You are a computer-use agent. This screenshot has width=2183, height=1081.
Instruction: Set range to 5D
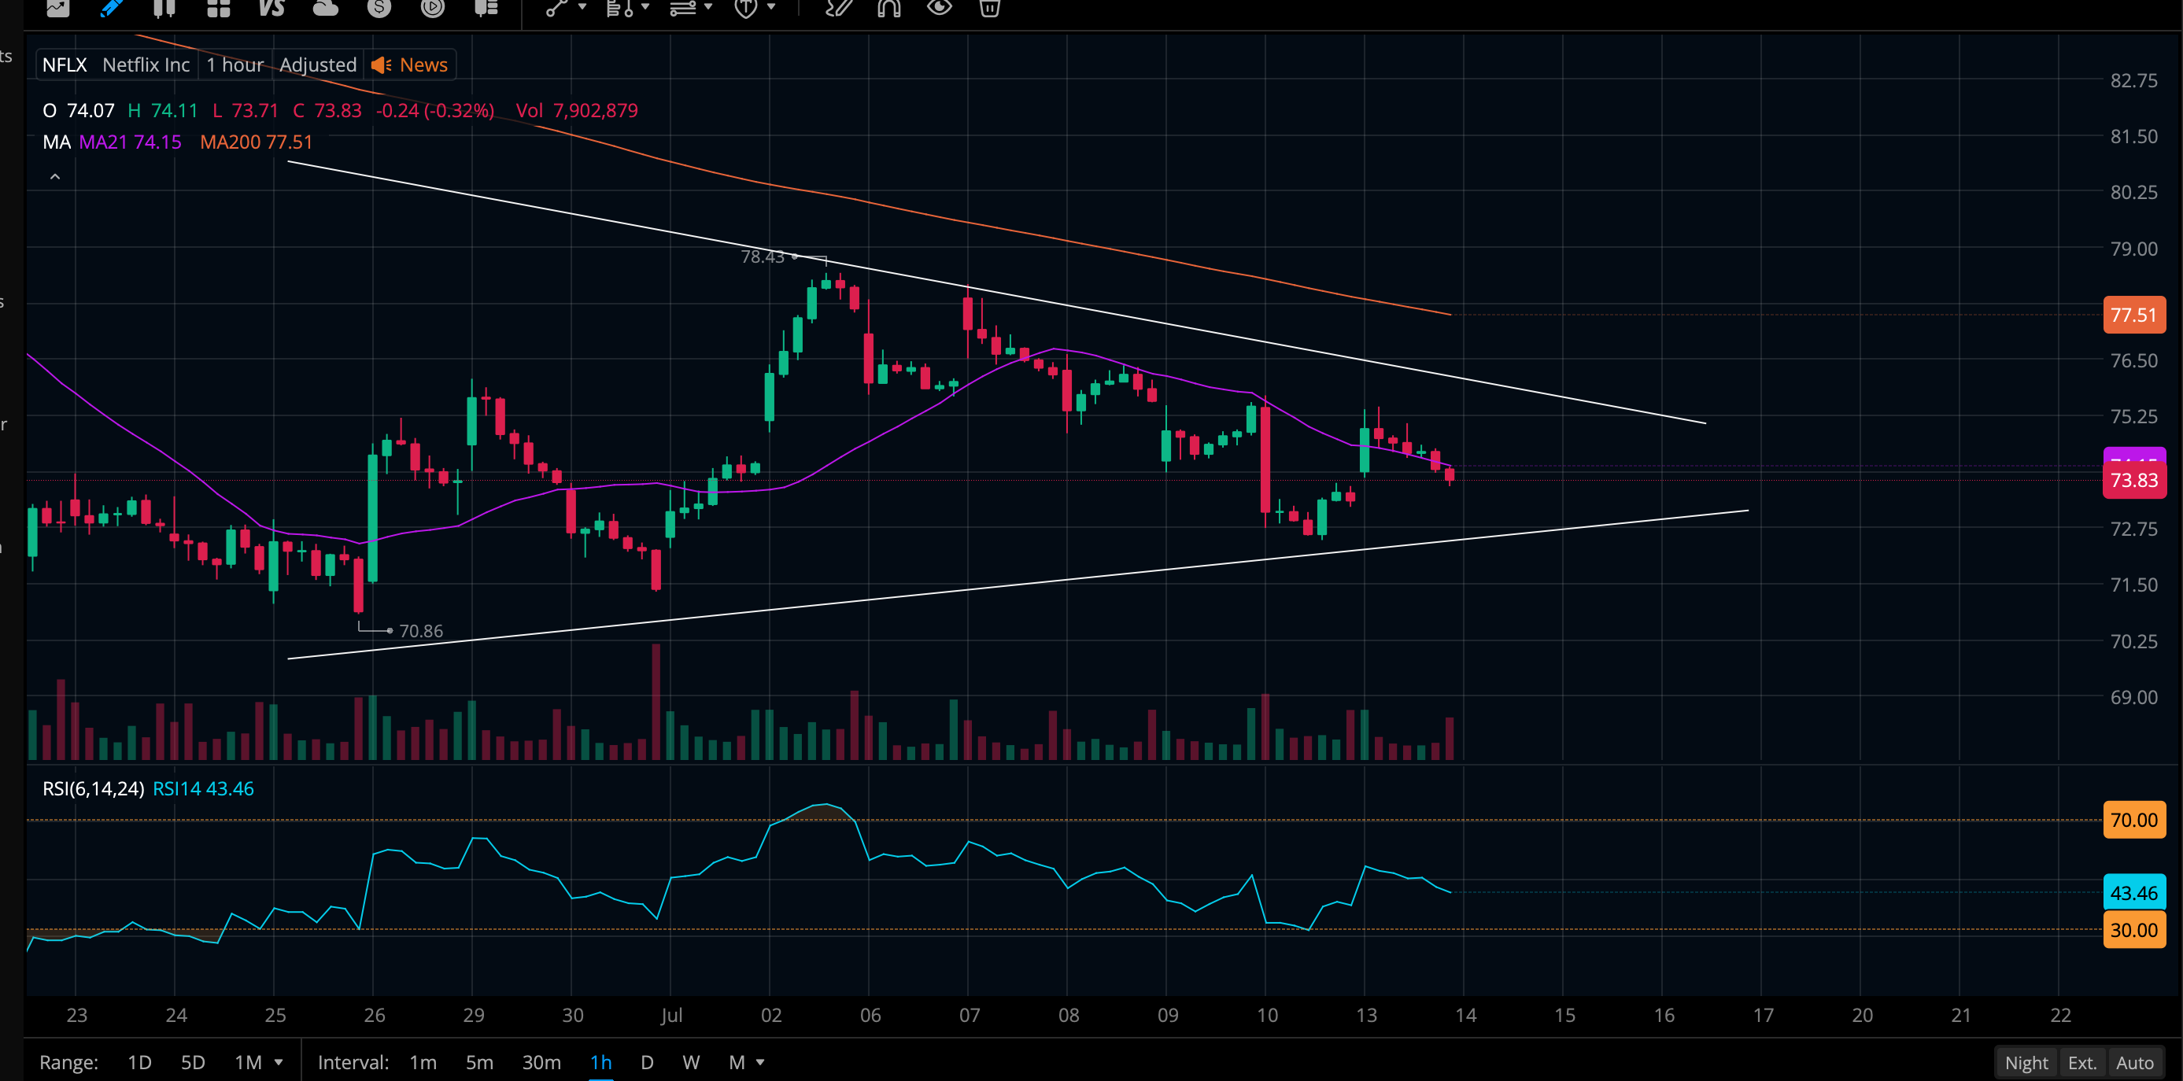click(x=194, y=1062)
